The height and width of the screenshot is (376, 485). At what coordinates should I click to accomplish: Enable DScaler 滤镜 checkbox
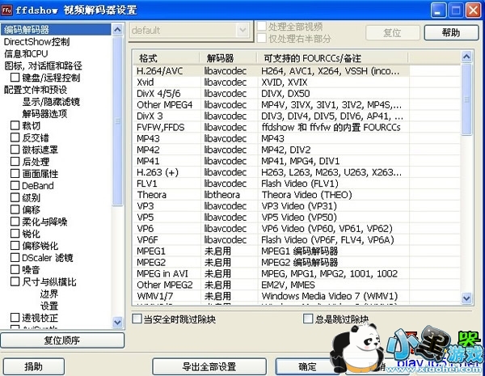click(15, 257)
